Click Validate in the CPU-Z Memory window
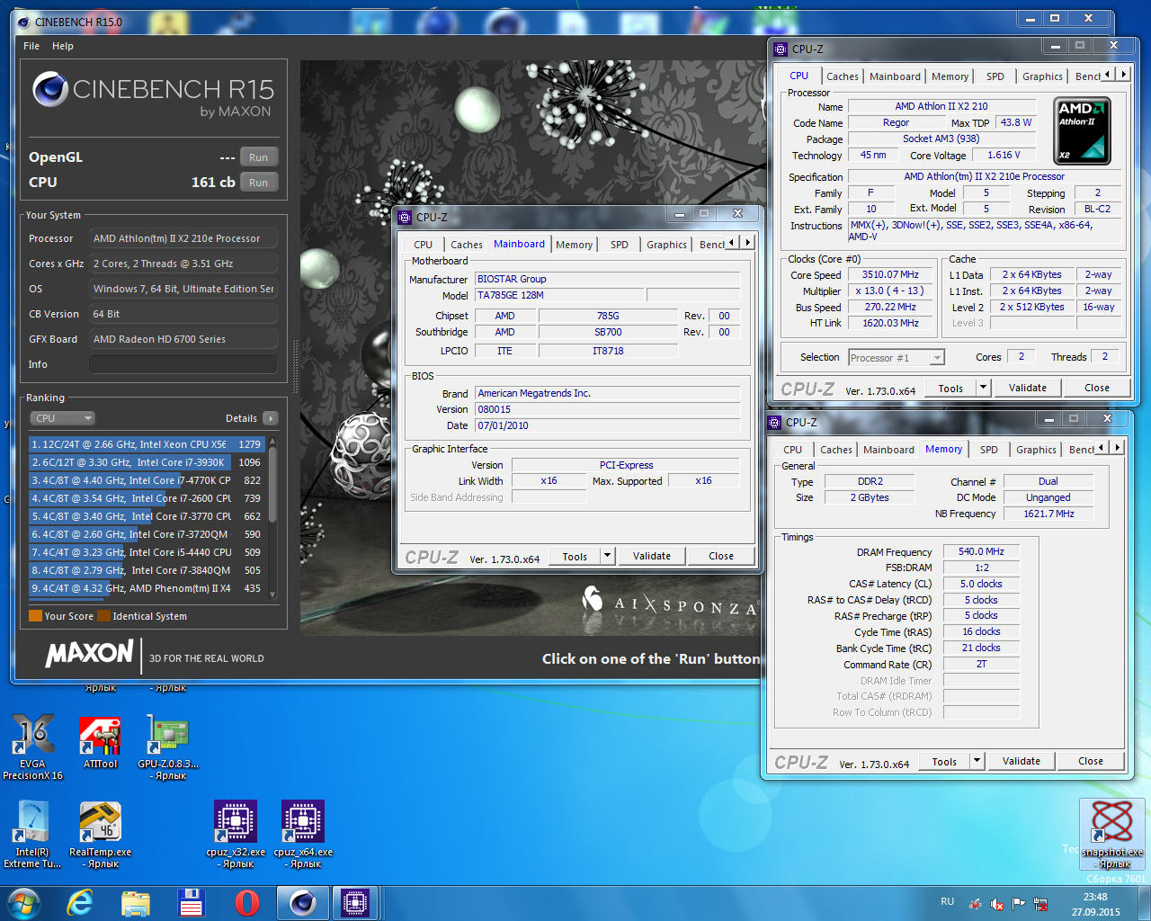Screen dimensions: 1151x921 click(x=1022, y=761)
